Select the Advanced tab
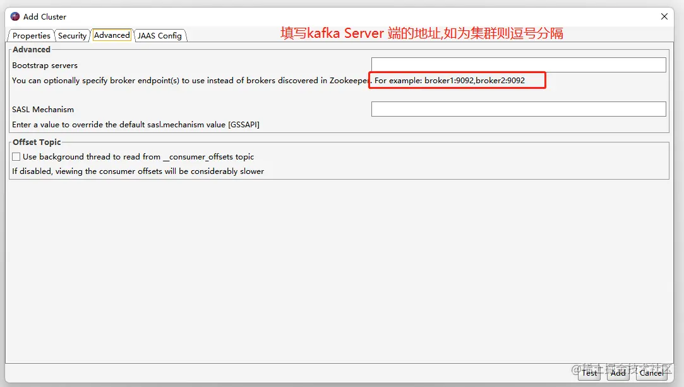 (x=112, y=35)
